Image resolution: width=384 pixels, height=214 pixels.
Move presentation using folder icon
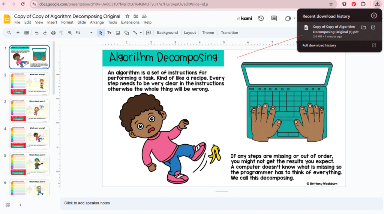(136, 16)
